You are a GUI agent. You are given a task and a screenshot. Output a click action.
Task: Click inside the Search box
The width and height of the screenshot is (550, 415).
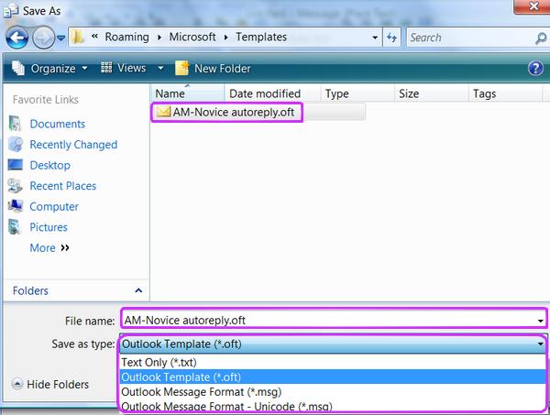pyautogui.click(x=470, y=38)
